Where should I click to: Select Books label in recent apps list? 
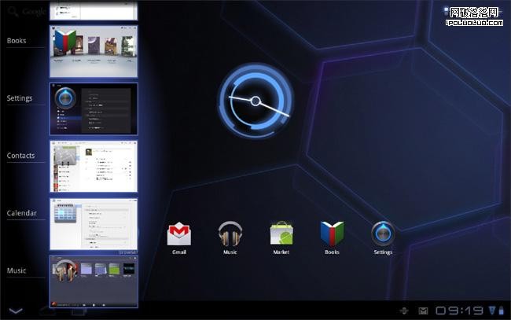click(18, 41)
